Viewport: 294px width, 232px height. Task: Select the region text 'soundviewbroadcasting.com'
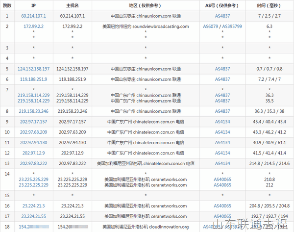[161, 26]
